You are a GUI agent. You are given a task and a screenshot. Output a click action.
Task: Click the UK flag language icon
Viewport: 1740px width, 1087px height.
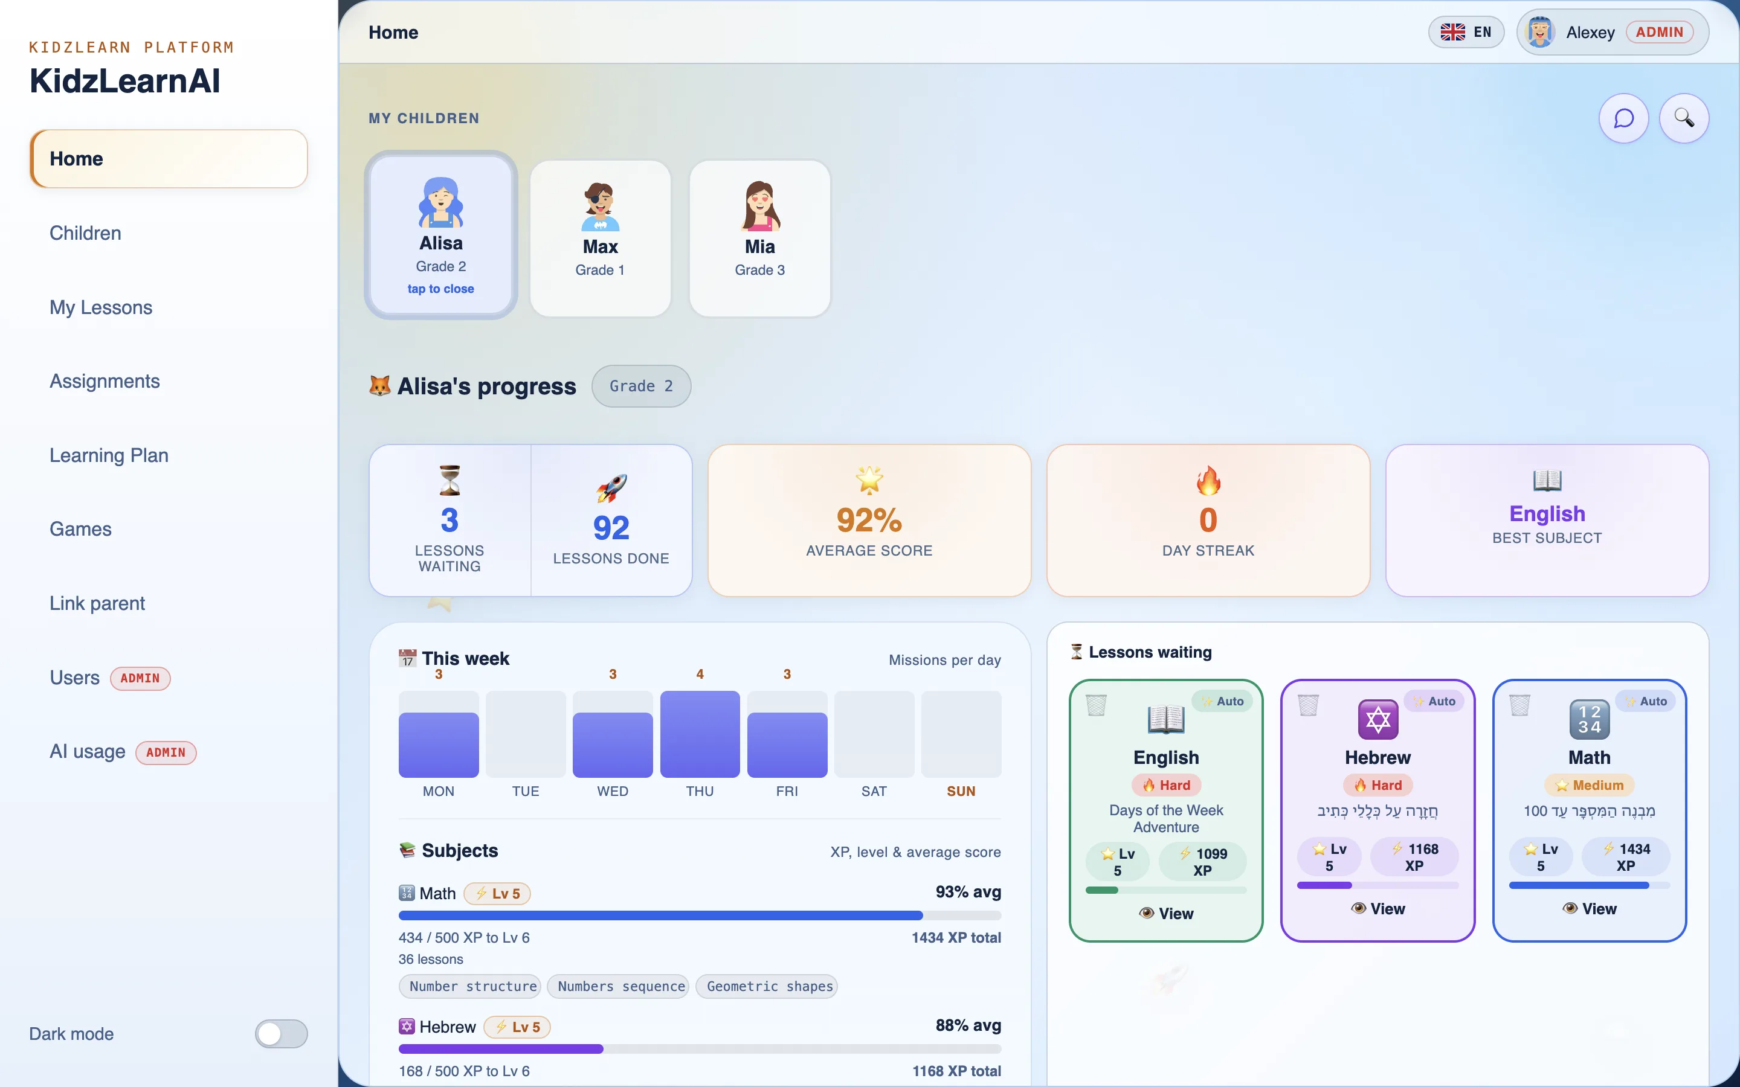tap(1452, 33)
